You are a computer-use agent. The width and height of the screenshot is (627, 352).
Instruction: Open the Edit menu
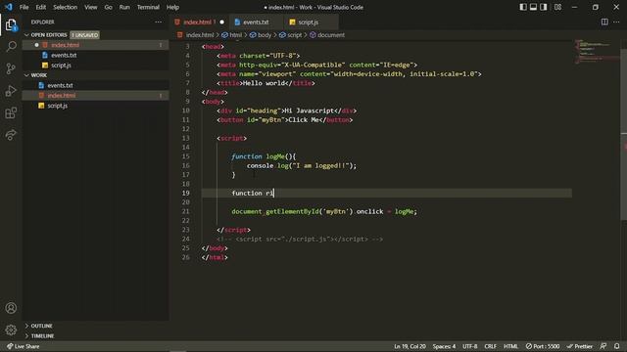[41, 7]
